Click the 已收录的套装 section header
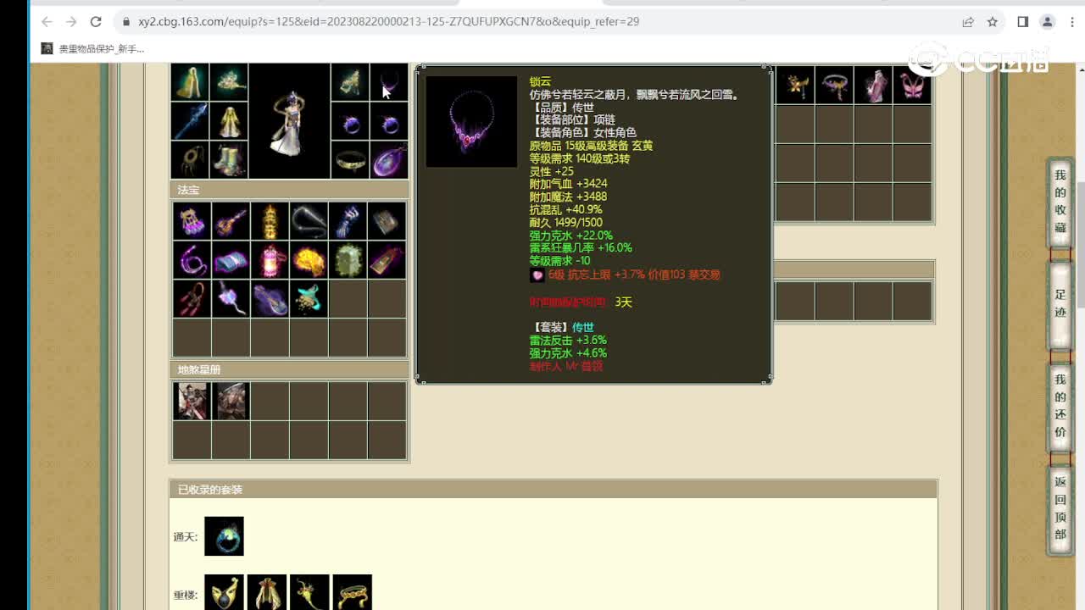This screenshot has height=610, width=1085. [553, 490]
